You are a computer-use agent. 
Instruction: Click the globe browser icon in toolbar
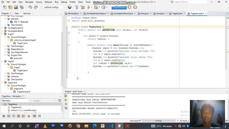pos(70,7)
